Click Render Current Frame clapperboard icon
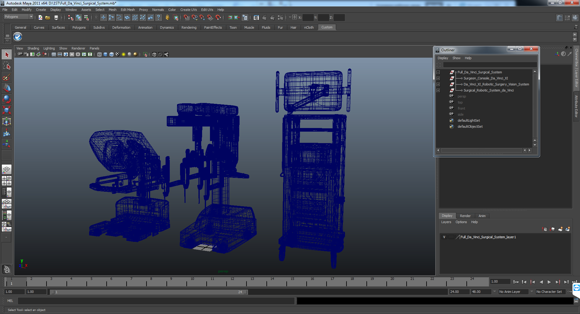This screenshot has height=314, width=580. point(264,18)
